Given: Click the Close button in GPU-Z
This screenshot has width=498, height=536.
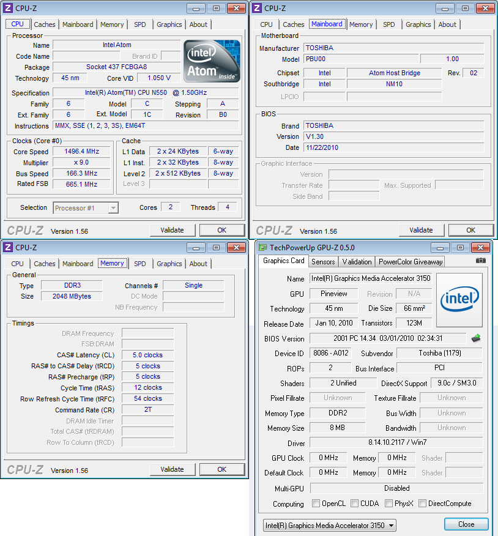Looking at the screenshot, I should click(x=466, y=524).
